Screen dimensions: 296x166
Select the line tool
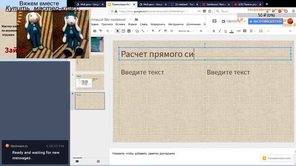click(143, 31)
